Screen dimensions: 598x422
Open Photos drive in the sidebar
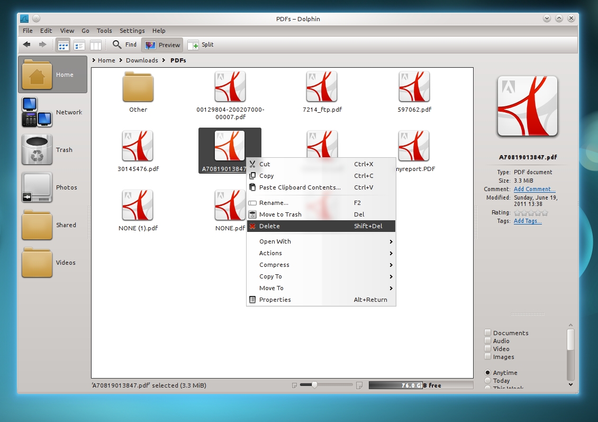52,187
